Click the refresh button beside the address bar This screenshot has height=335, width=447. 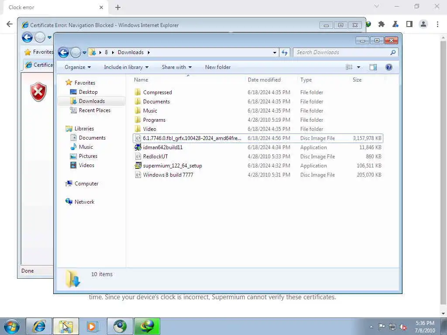click(x=285, y=52)
